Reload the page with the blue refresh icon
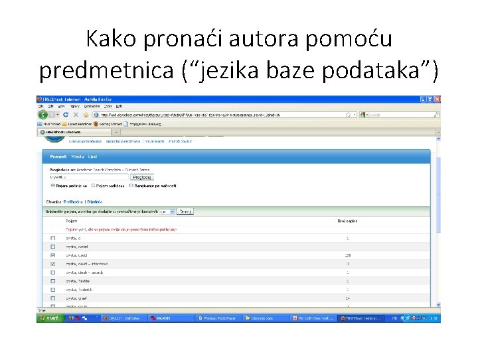Image resolution: width=478 pixels, height=358 pixels. click(66, 115)
